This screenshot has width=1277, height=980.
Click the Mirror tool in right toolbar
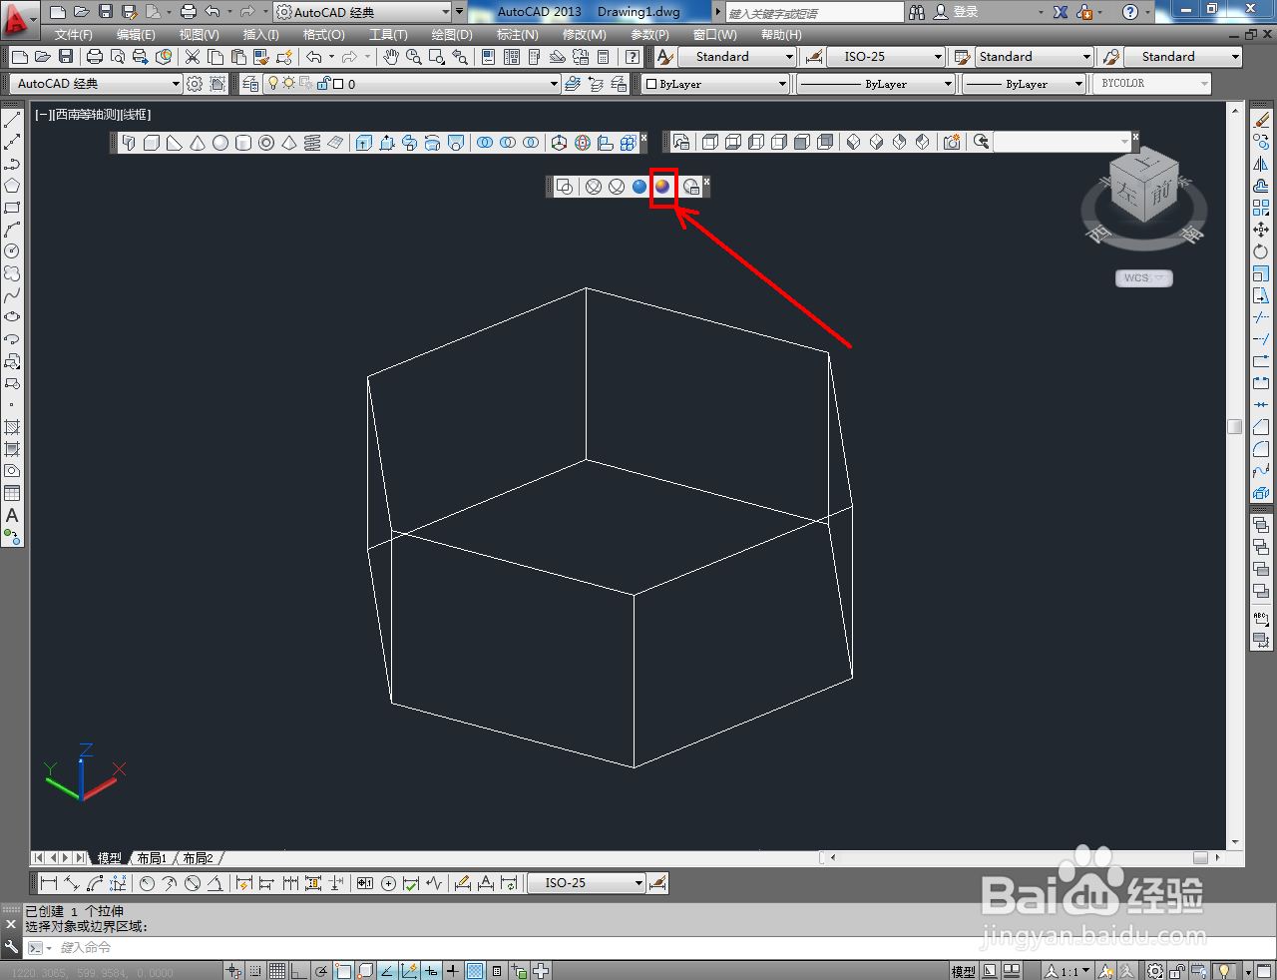point(1261,164)
